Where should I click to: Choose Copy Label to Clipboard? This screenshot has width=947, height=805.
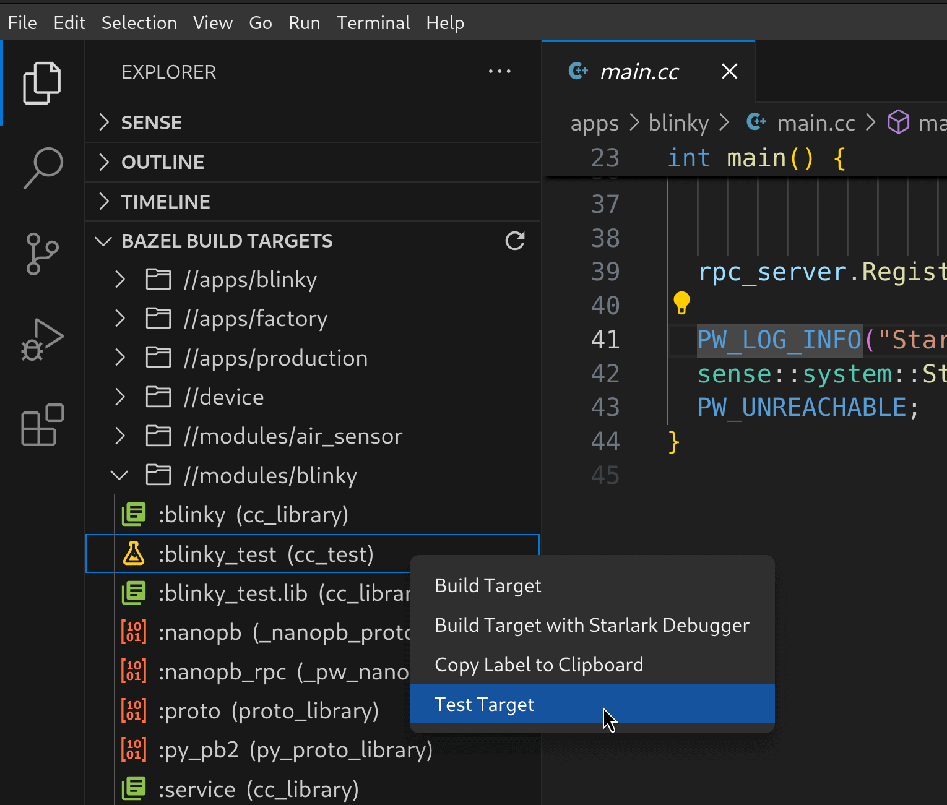point(592,665)
